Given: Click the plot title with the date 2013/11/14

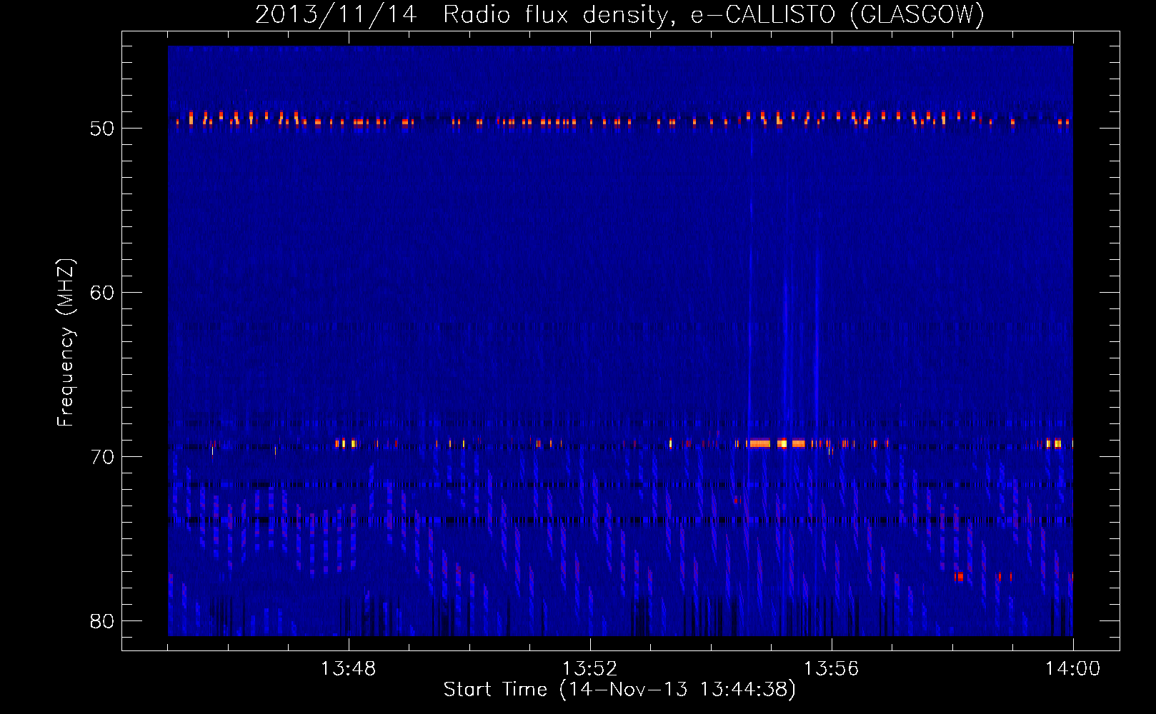Looking at the screenshot, I should 619,15.
